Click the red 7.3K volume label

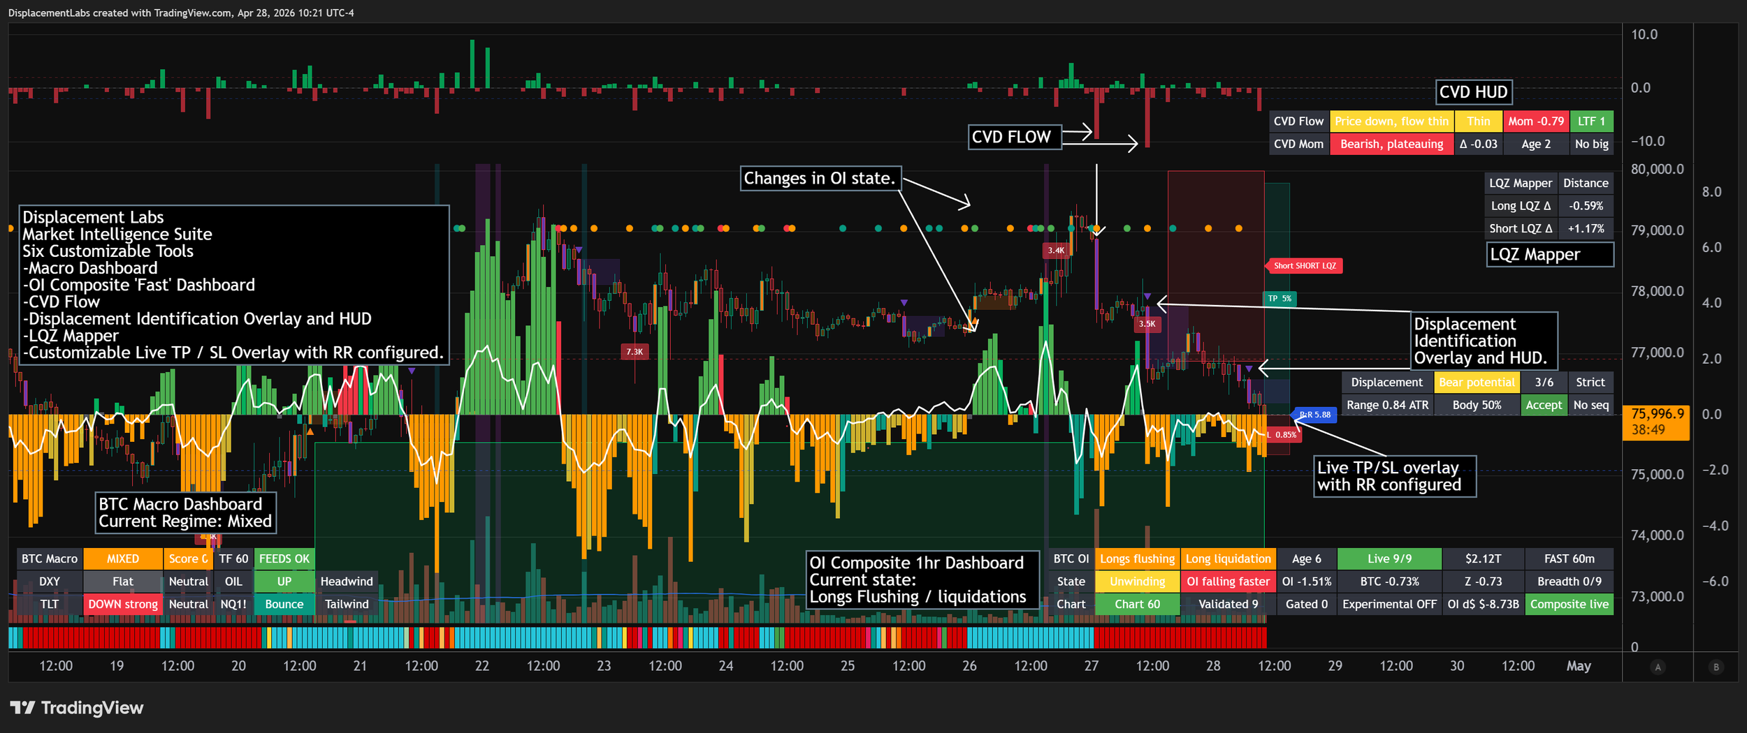tap(635, 352)
